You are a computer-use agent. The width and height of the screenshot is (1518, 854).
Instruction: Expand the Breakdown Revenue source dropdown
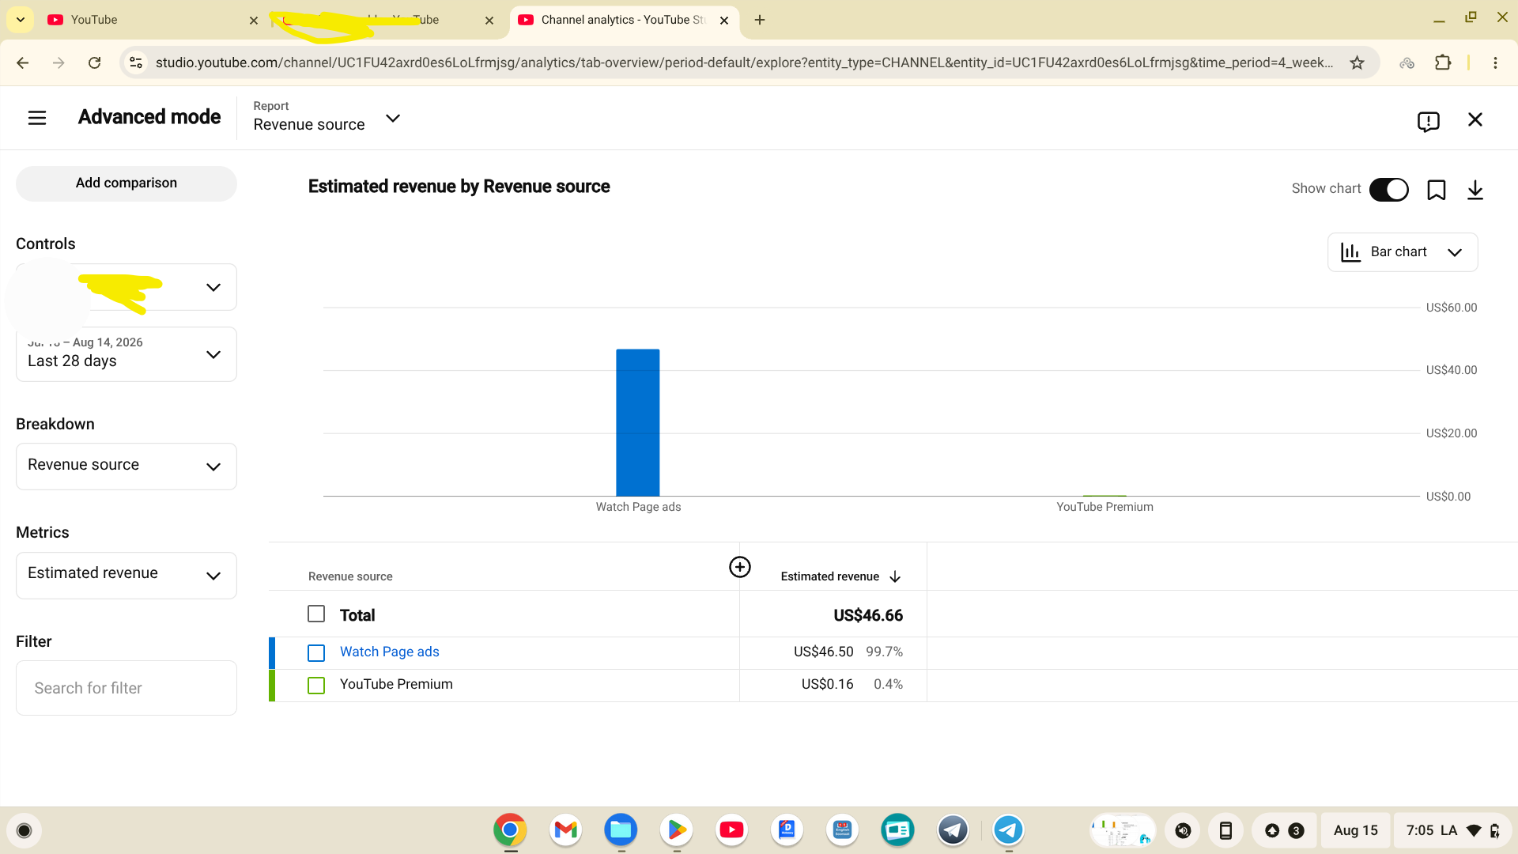coord(126,467)
